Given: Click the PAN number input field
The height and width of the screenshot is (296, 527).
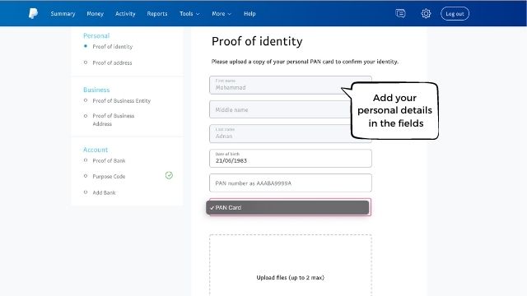Looking at the screenshot, I should 291,183.
